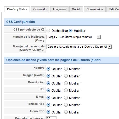
Task: Show the Enlace RSS option
Action: [66, 105]
